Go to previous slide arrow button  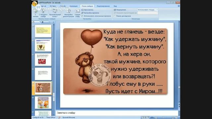click(179, 104)
